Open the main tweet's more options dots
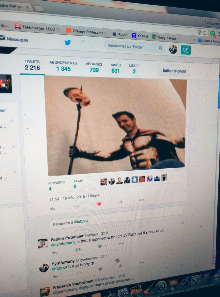 point(142,200)
